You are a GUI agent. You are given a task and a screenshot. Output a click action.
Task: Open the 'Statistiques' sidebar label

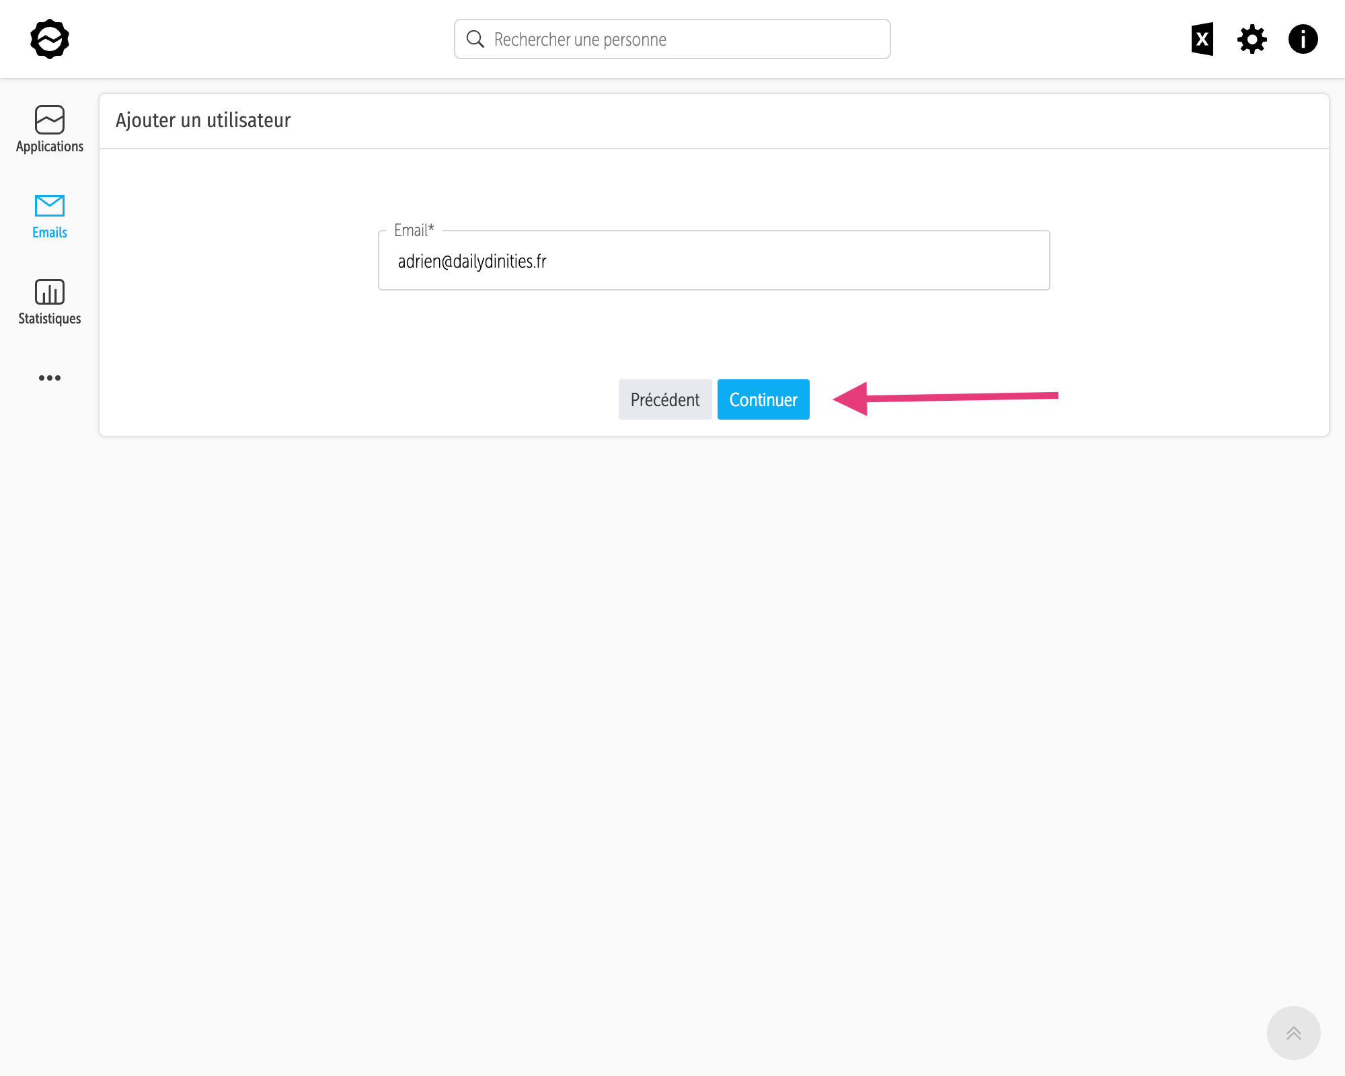[x=50, y=319]
